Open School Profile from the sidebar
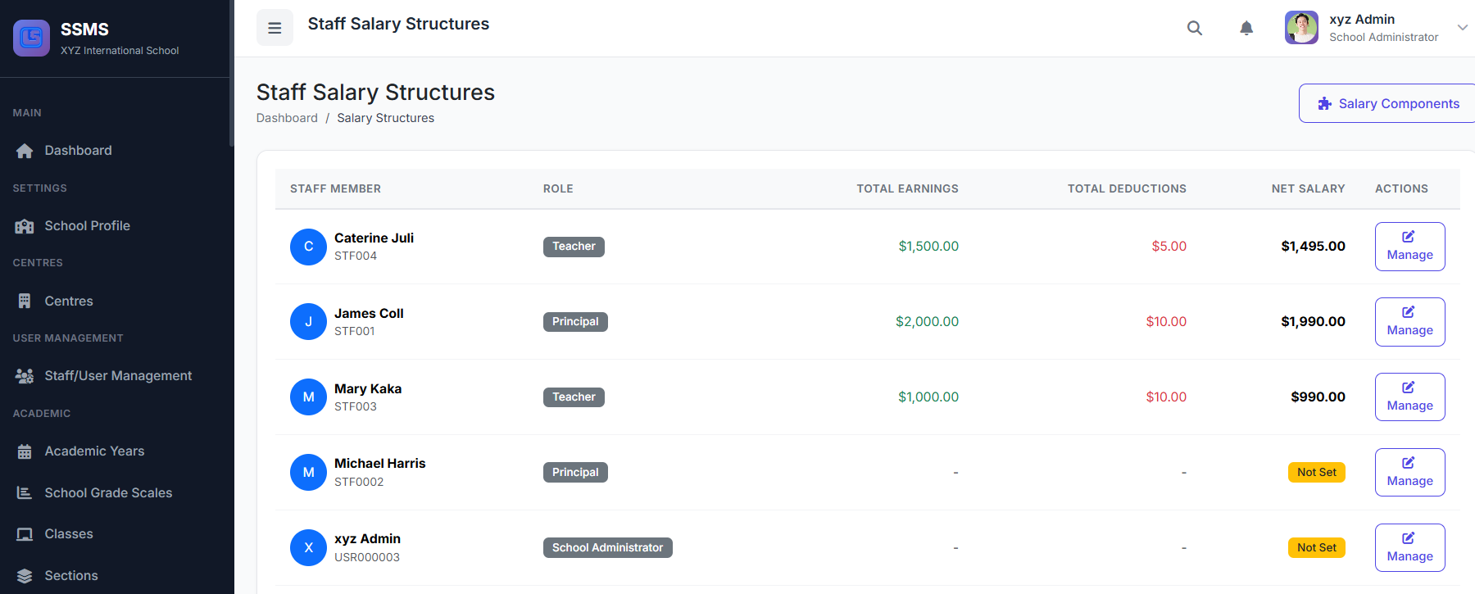1475x594 pixels. pos(87,226)
